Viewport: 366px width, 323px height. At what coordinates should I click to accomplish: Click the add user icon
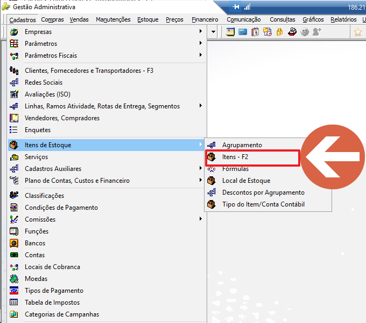click(316, 32)
